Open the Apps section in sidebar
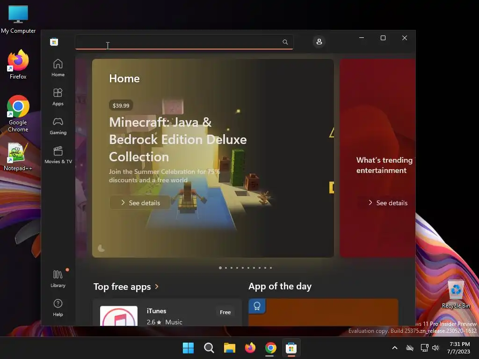The height and width of the screenshot is (359, 479). tap(58, 97)
